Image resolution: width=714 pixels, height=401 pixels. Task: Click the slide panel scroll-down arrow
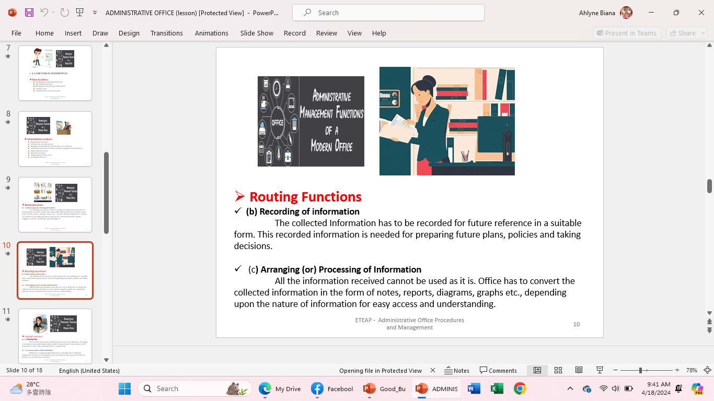tap(107, 360)
